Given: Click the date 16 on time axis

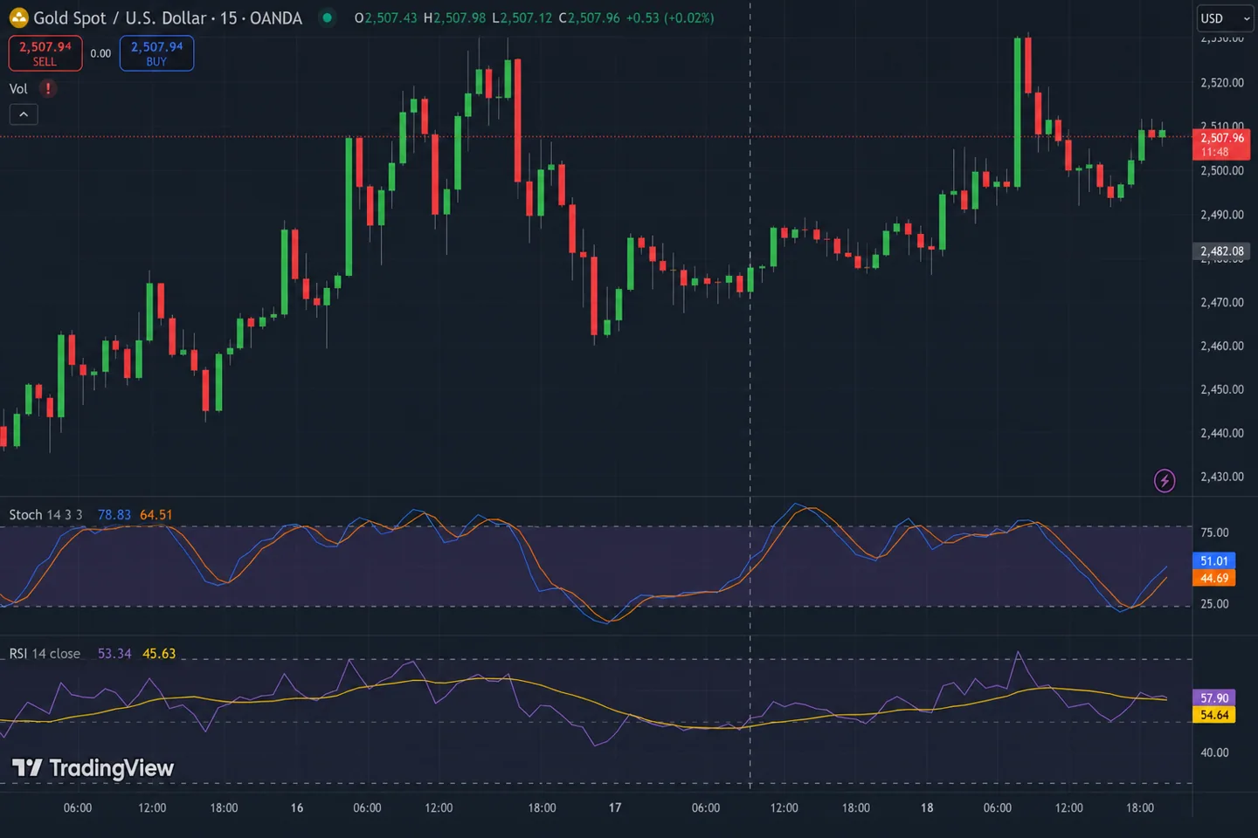Looking at the screenshot, I should click(297, 807).
